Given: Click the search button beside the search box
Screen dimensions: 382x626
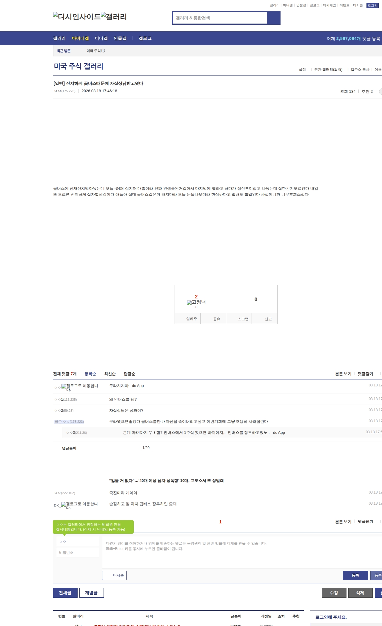Looking at the screenshot, I should pos(274,18).
